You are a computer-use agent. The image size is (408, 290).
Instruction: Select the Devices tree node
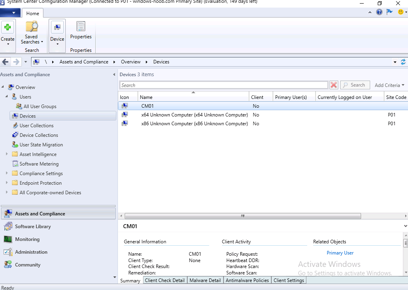(x=63, y=116)
